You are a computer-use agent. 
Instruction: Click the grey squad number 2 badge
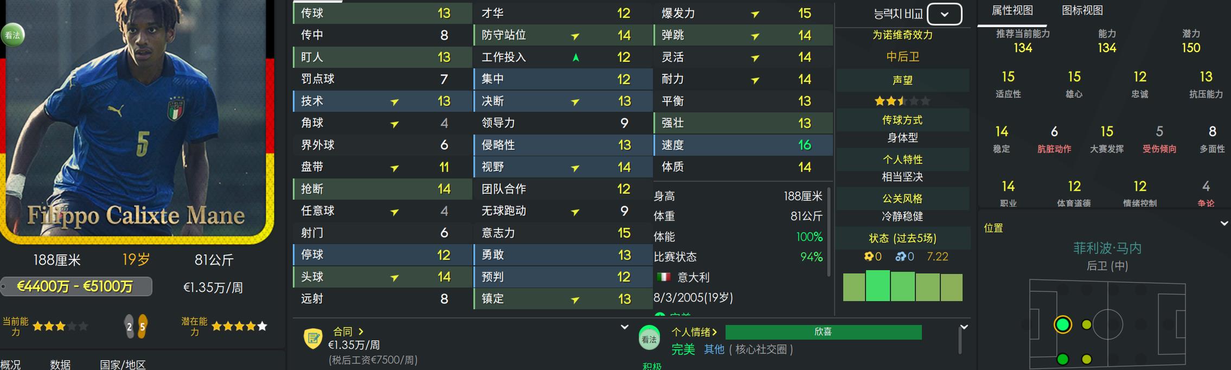(x=129, y=327)
